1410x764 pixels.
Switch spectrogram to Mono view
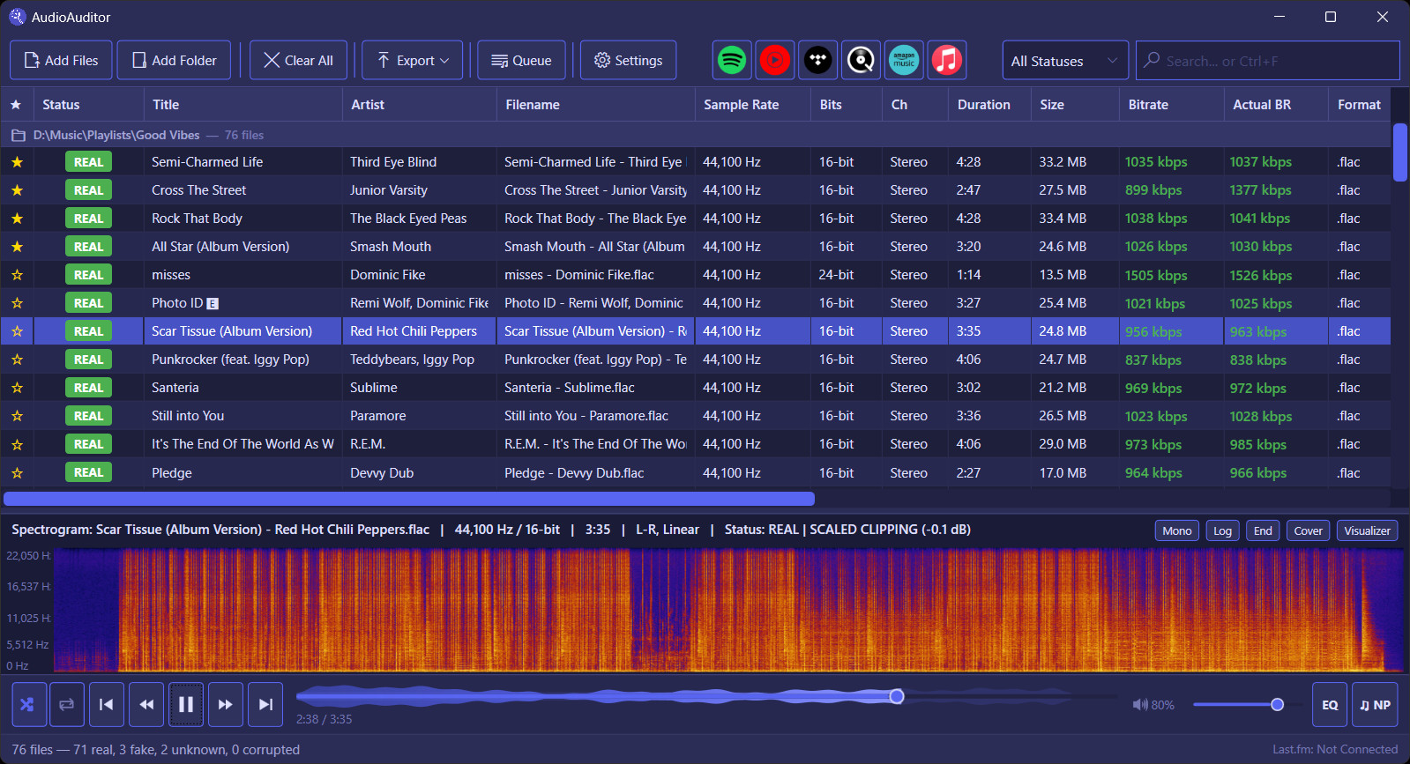click(1177, 530)
